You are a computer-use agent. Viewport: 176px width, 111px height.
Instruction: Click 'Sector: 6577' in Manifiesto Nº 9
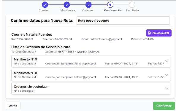pyautogui.click(x=156, y=64)
